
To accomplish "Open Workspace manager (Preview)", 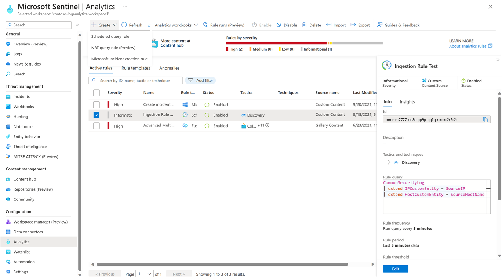I will (x=40, y=222).
